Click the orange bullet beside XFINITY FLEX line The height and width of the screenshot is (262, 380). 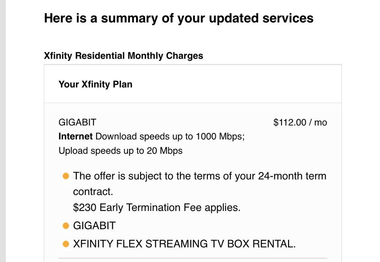(66, 244)
